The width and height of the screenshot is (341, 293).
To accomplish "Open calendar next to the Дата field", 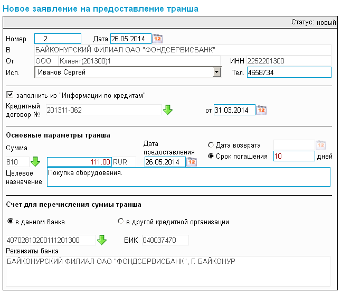I will pyautogui.click(x=157, y=39).
